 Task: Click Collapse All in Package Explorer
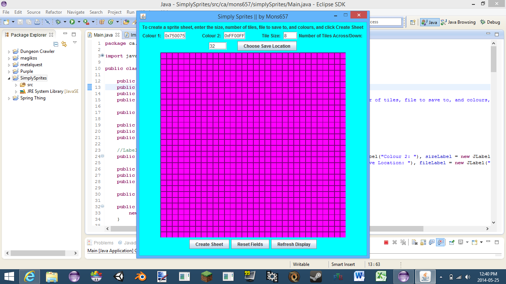tap(56, 44)
